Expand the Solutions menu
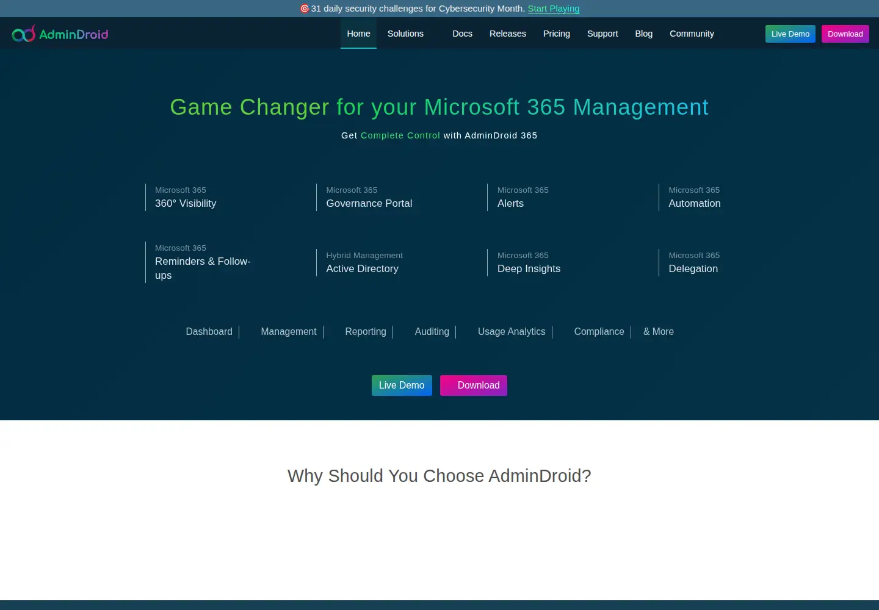This screenshot has width=879, height=610. [405, 34]
